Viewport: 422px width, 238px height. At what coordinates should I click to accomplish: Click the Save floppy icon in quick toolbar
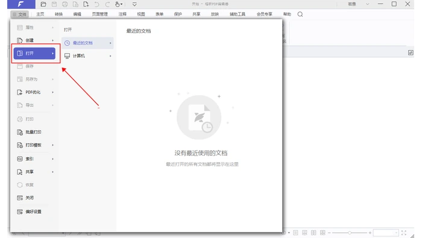point(54,4)
